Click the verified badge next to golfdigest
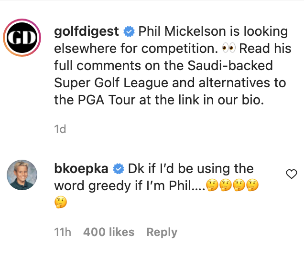This screenshot has height=256, width=304. tap(129, 32)
